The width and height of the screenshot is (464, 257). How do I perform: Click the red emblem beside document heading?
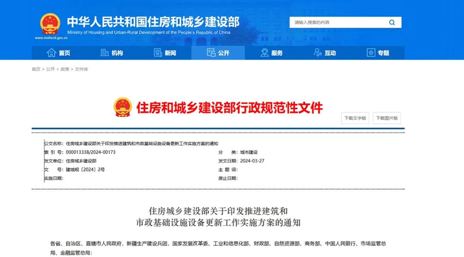(123, 107)
